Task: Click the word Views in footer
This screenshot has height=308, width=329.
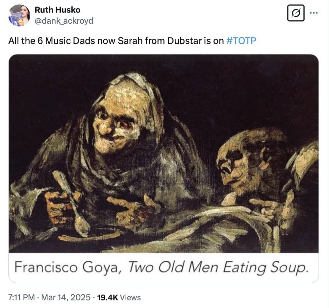Action: tap(131, 297)
